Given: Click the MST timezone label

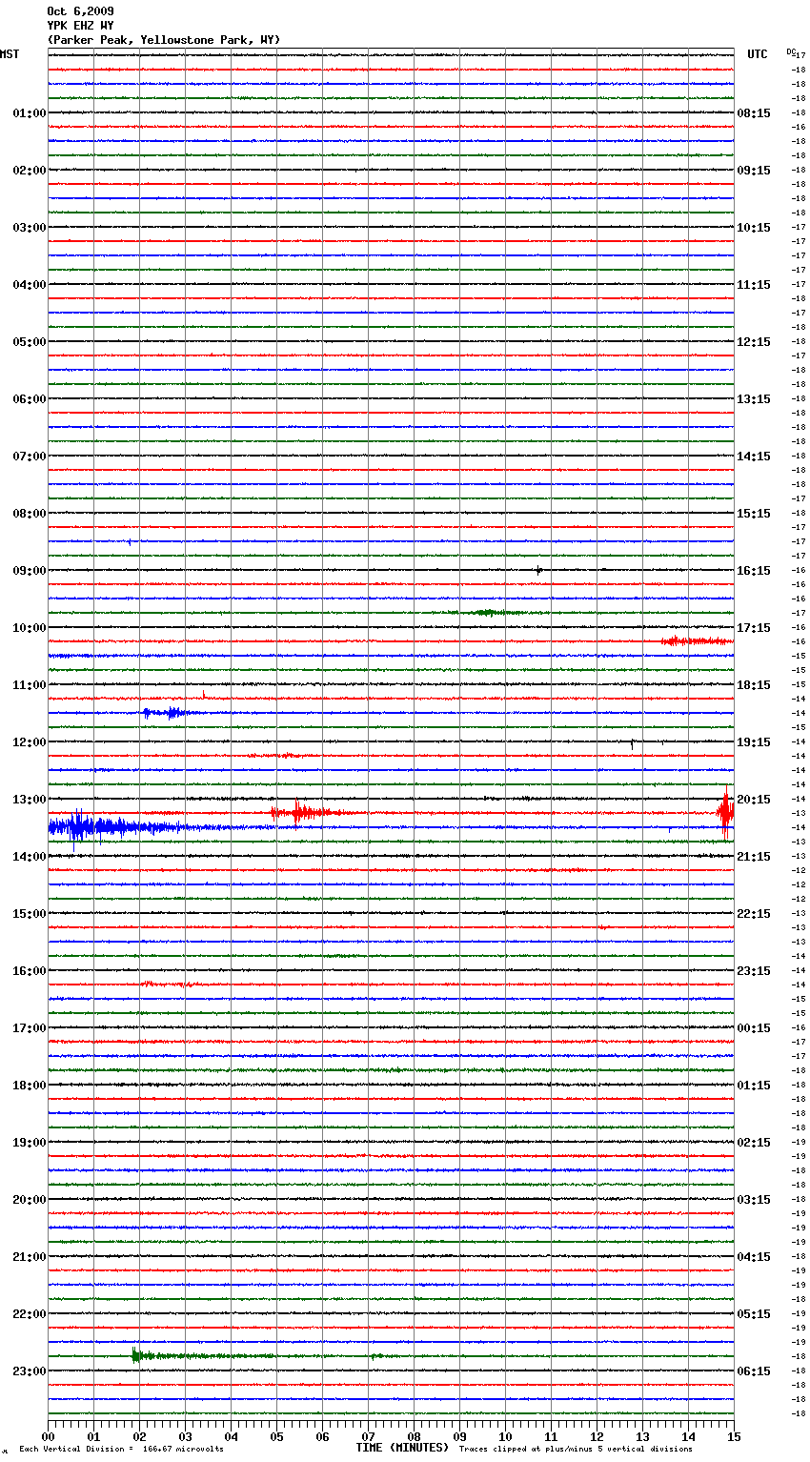Looking at the screenshot, I should [x=10, y=54].
